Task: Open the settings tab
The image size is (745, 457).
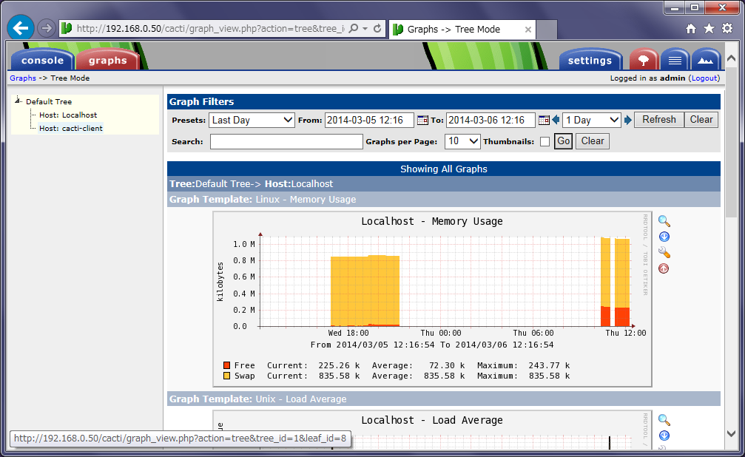Action: point(590,61)
